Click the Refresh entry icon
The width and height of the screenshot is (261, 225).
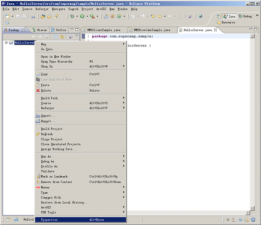click(x=37, y=134)
